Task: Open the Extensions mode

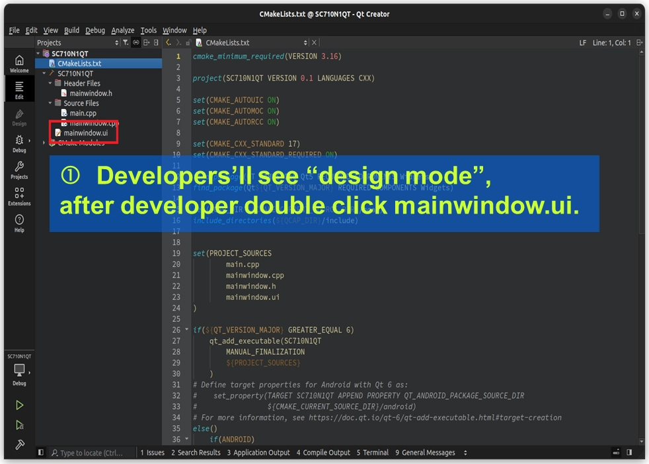Action: [19, 196]
